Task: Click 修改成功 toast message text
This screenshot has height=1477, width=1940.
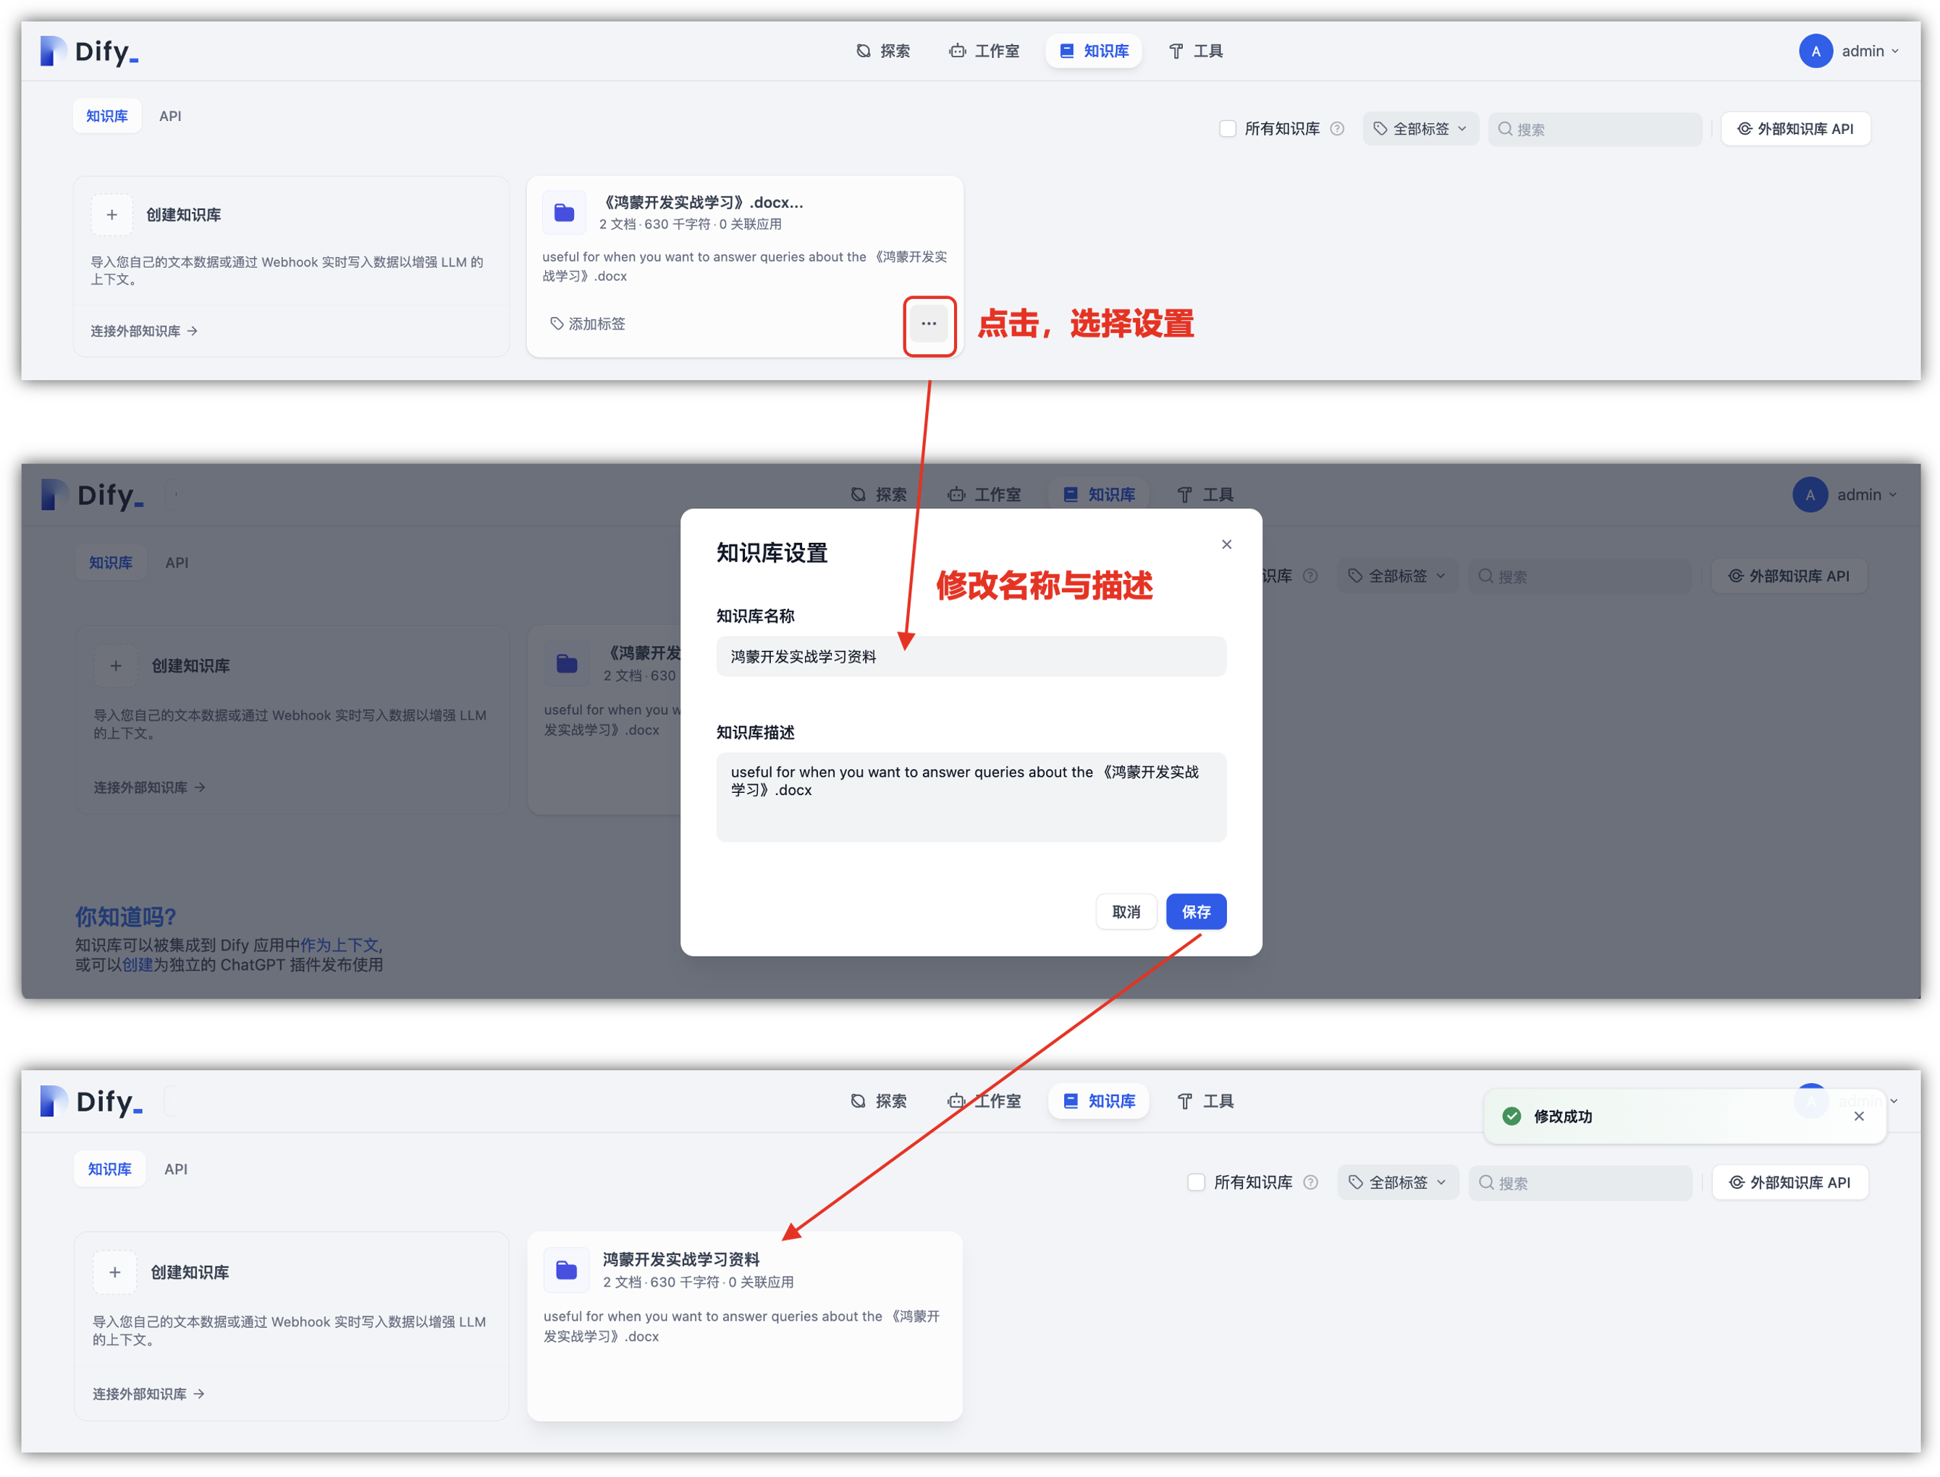Action: (1562, 1116)
